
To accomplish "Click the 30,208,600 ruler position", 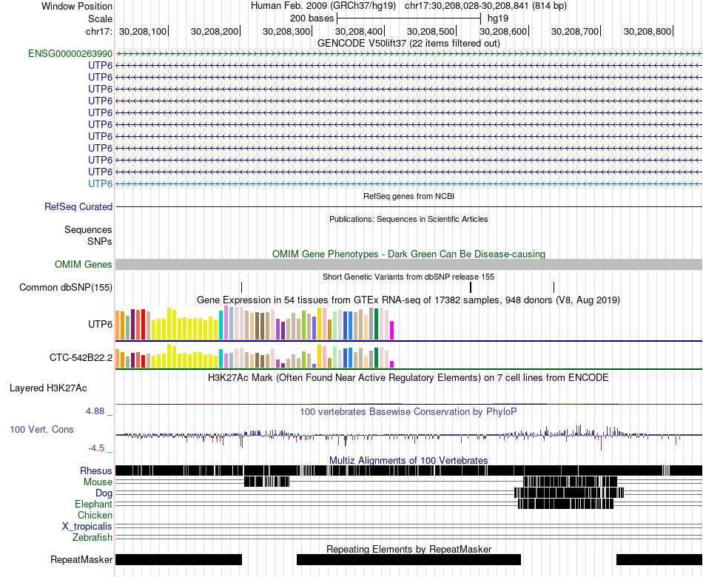I will click(x=503, y=31).
